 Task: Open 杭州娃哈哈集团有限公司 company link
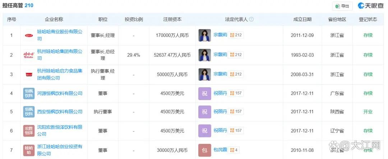click(x=60, y=55)
